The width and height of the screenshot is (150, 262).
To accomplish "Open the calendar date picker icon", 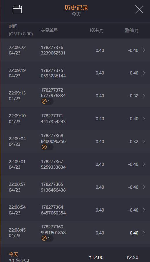I will point(17,9).
